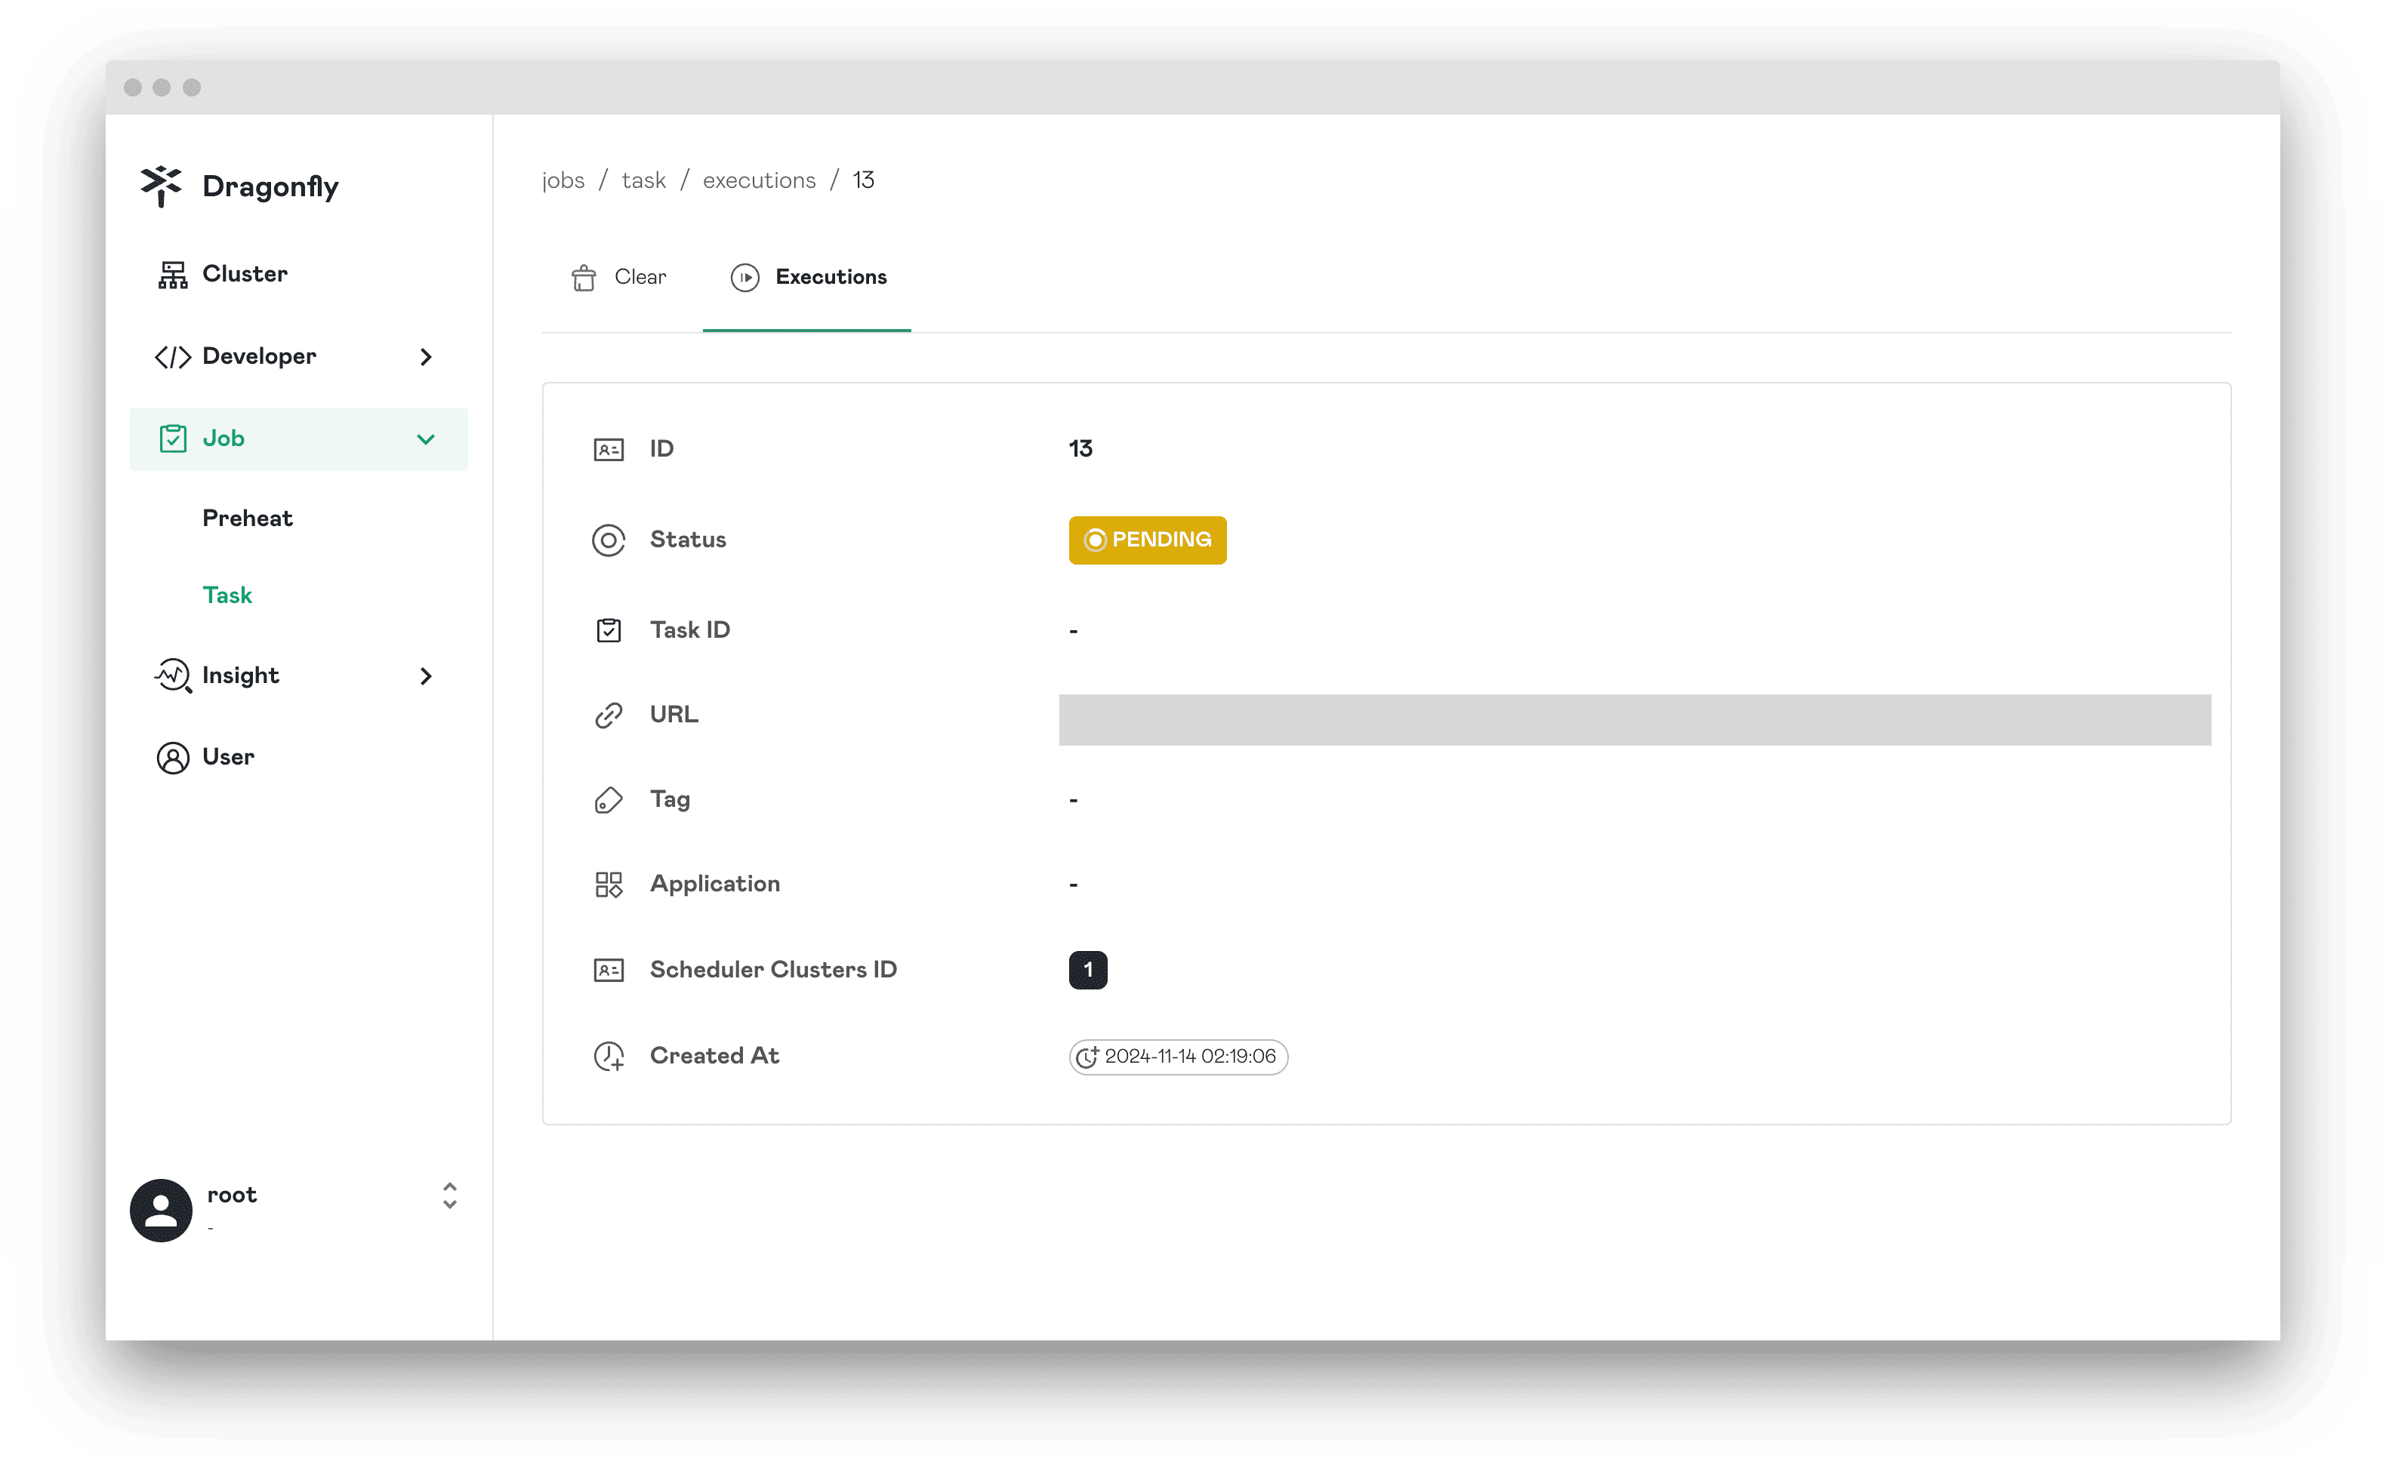Toggle the PENDING status badge
The width and height of the screenshot is (2386, 1468).
click(x=1145, y=540)
